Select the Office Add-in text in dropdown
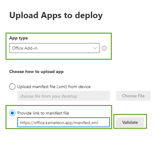The image size is (168, 146). 25,48
